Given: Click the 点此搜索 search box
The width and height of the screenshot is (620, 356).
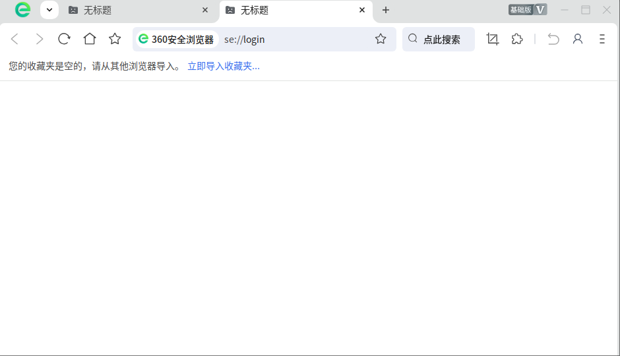Looking at the screenshot, I should tap(438, 39).
